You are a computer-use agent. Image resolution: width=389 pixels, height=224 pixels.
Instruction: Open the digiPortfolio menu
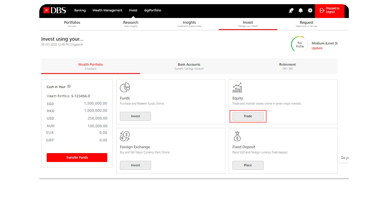(x=152, y=10)
